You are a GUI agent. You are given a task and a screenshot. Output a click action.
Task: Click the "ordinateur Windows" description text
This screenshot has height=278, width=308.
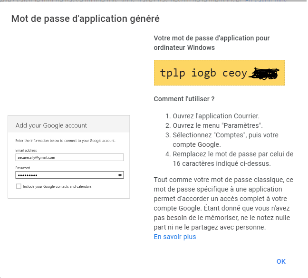[x=184, y=48]
